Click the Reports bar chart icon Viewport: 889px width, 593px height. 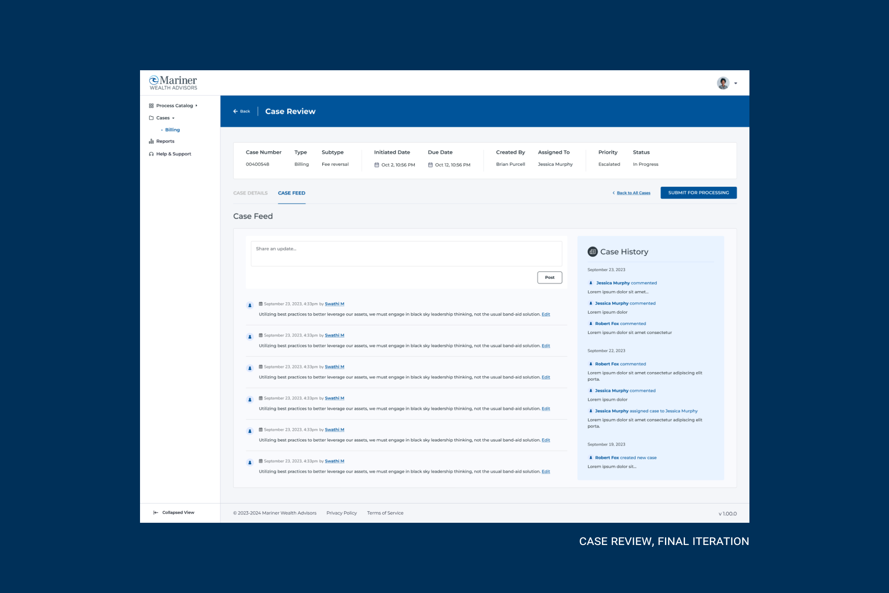point(151,141)
